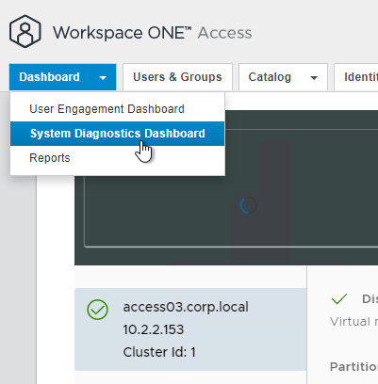
Task: Click the IP address 10.2.2.153
Action: coord(154,329)
